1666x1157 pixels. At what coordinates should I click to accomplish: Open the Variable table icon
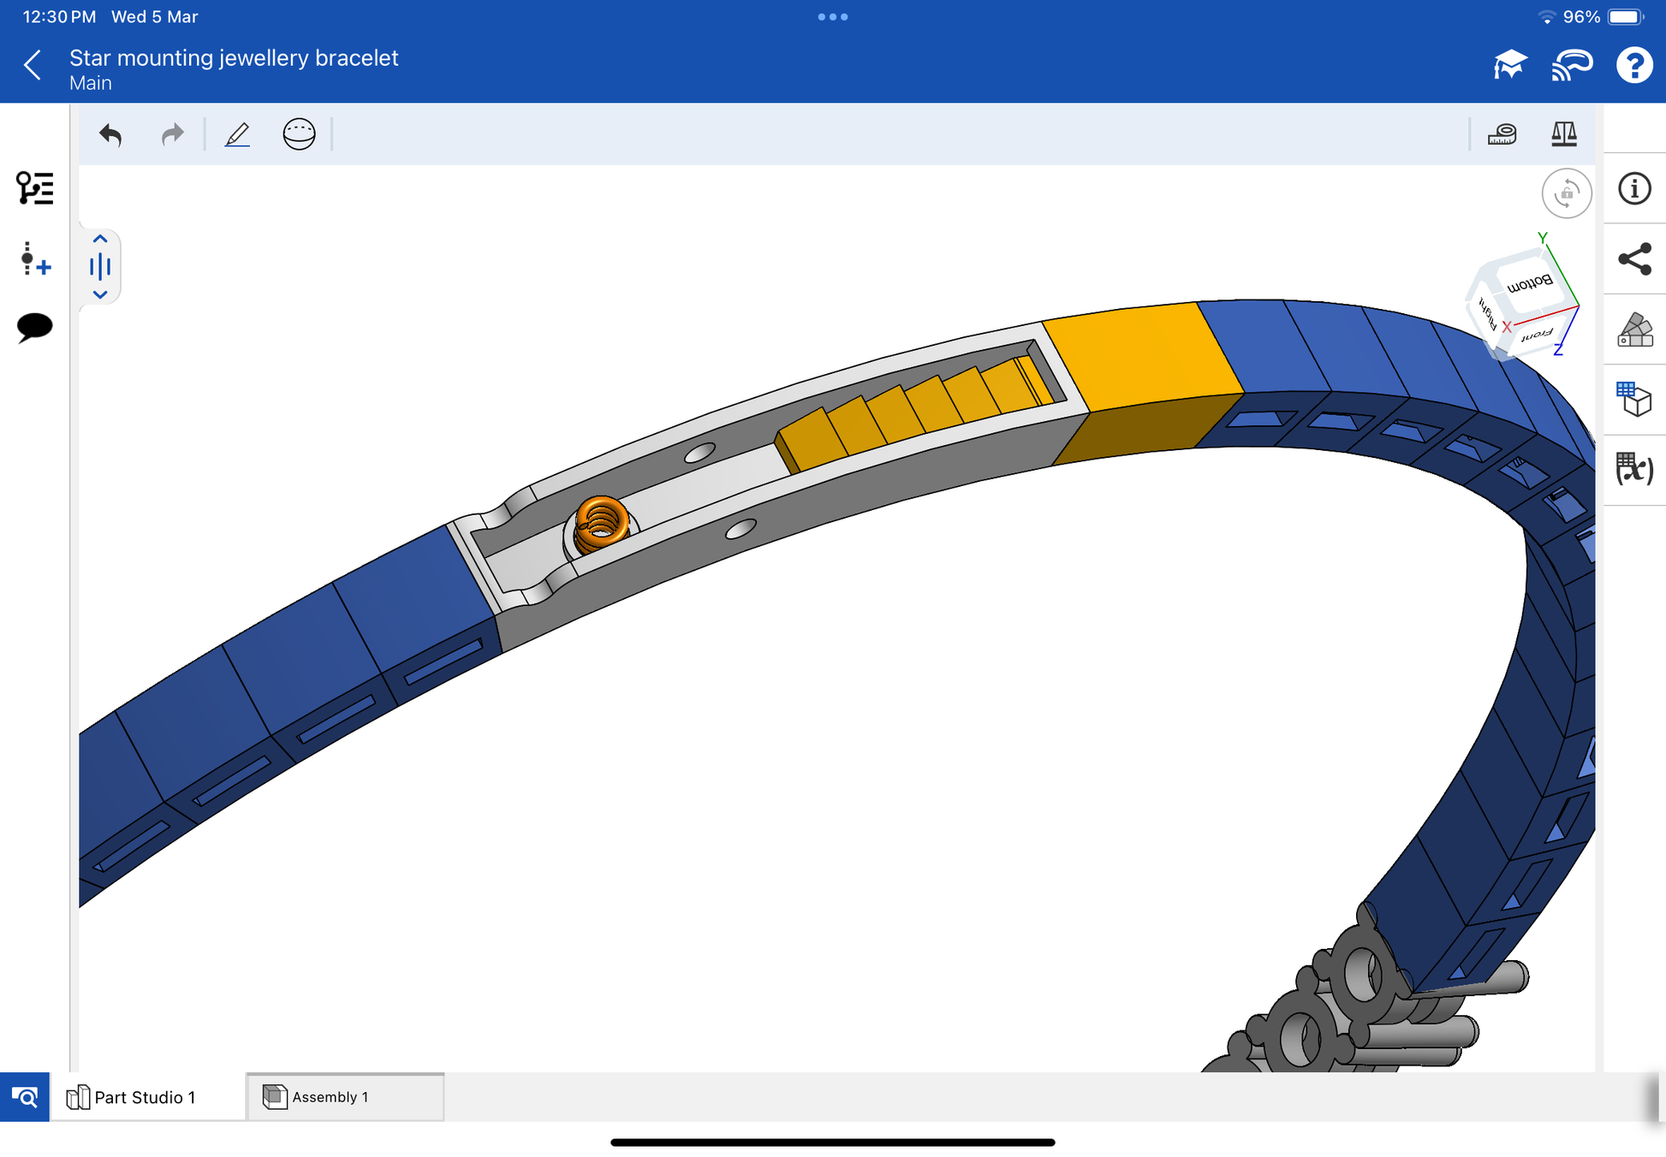(x=1634, y=468)
